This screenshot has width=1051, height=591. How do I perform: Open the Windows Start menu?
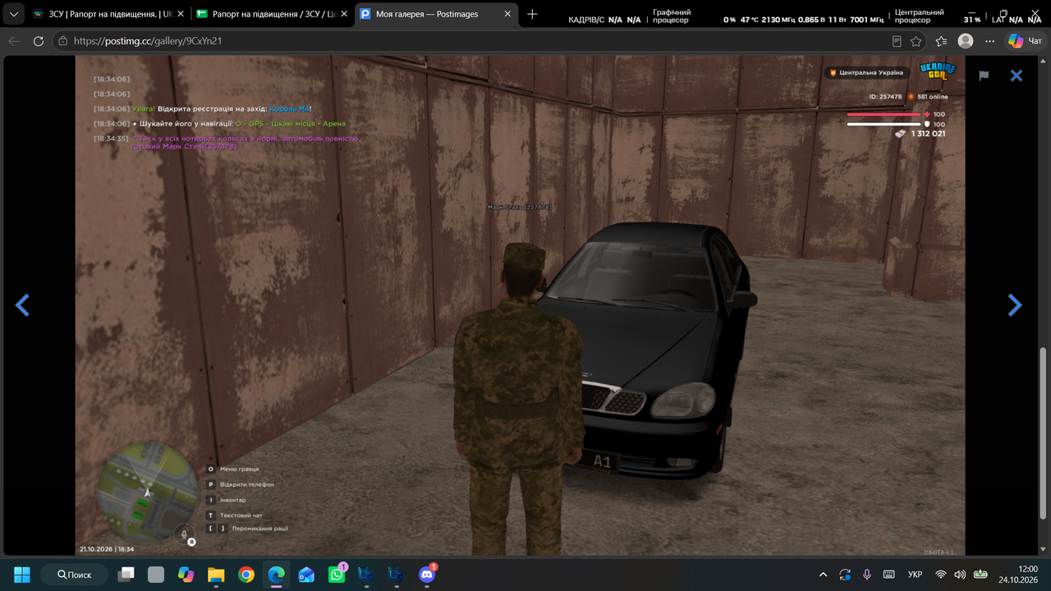pyautogui.click(x=22, y=575)
